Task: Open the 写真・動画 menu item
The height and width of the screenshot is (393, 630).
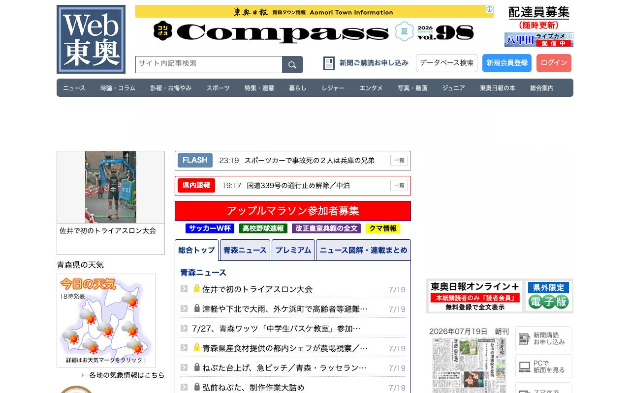Action: [412, 88]
